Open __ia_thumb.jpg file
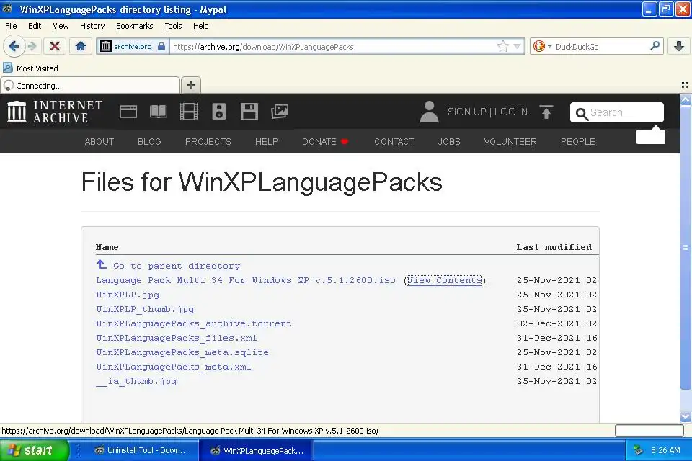 point(136,381)
